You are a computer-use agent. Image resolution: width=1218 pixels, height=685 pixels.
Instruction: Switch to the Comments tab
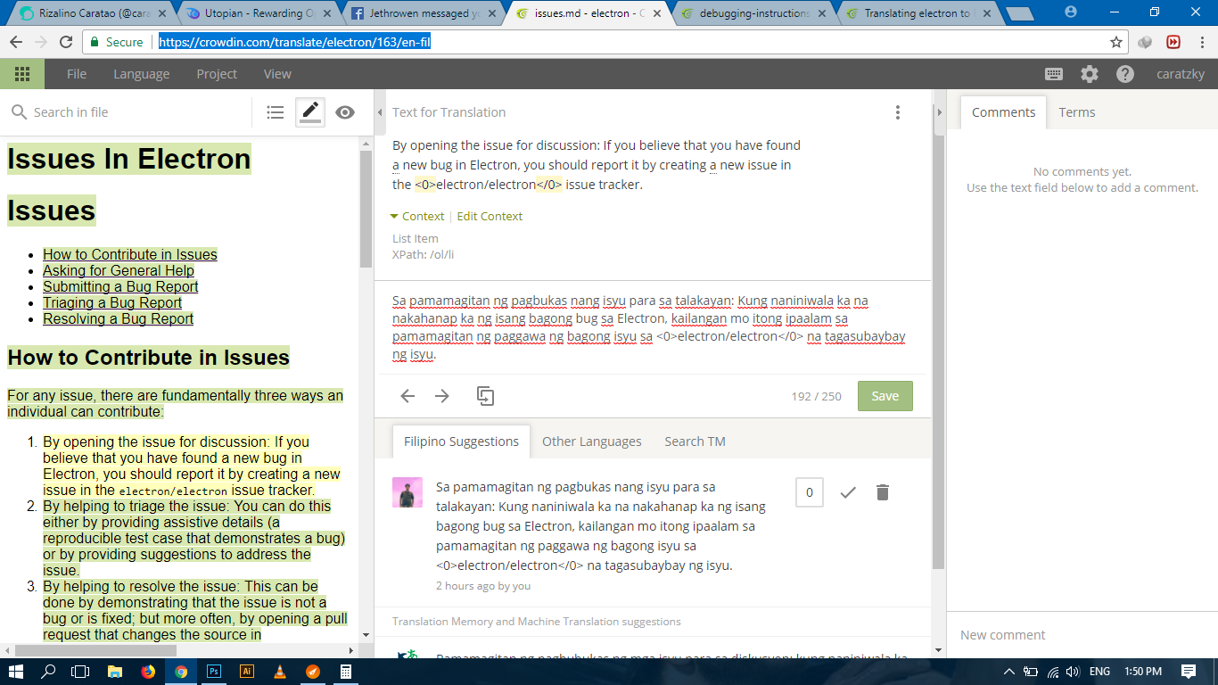tap(1003, 112)
